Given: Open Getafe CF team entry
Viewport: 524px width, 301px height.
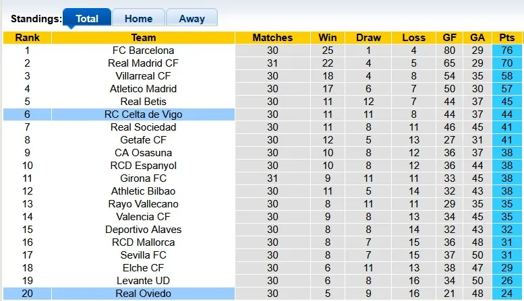Looking at the screenshot, I should coord(143,140).
